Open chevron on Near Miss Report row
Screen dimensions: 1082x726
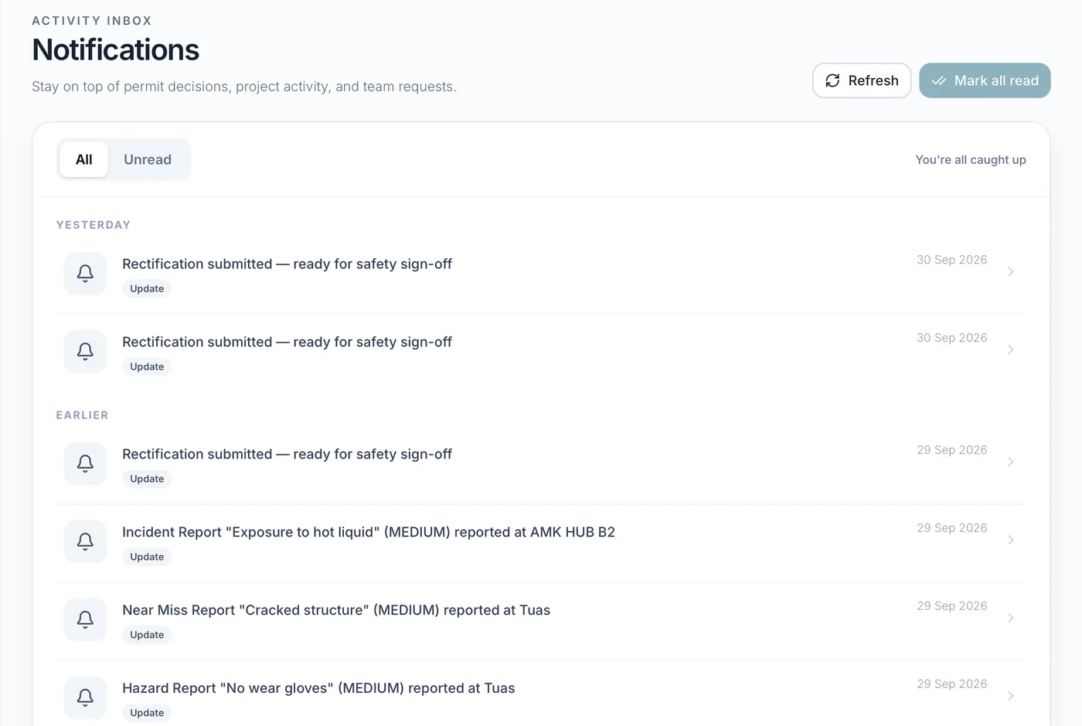pyautogui.click(x=1010, y=618)
